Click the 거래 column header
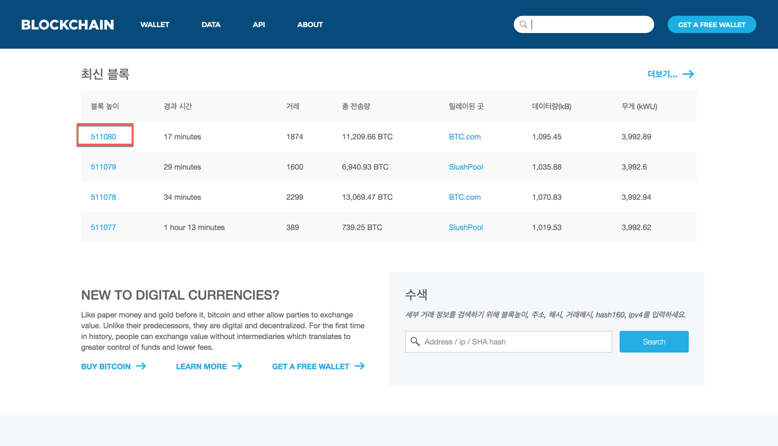 pyautogui.click(x=293, y=106)
